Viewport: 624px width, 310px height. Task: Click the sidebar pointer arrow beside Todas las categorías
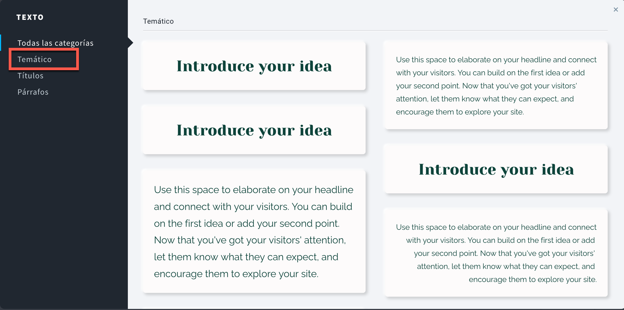click(130, 43)
